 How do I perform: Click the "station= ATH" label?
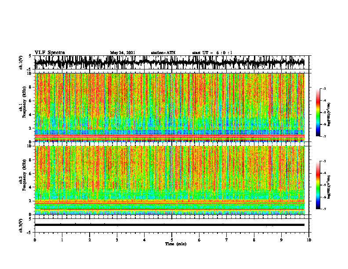click(x=163, y=53)
